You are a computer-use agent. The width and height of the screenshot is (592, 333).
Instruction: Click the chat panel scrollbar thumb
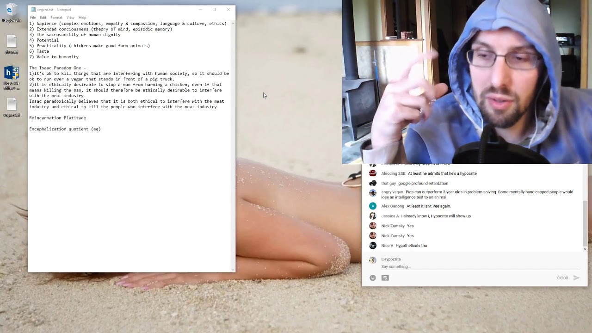[585, 223]
